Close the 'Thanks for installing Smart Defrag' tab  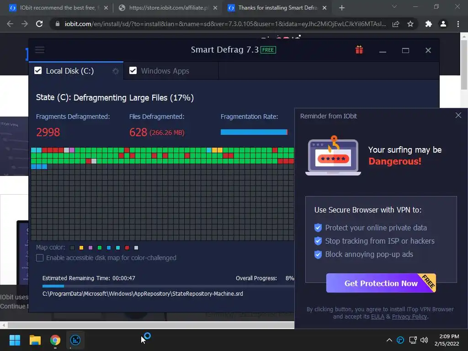point(325,8)
